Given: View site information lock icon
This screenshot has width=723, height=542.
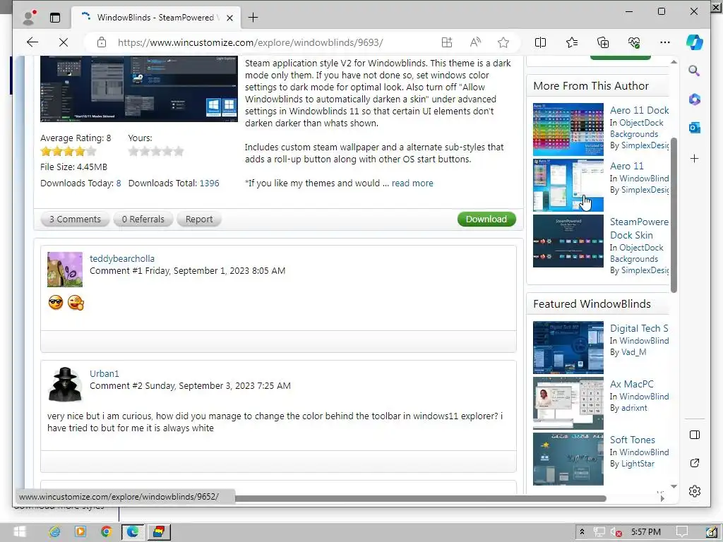Looking at the screenshot, I should point(102,42).
